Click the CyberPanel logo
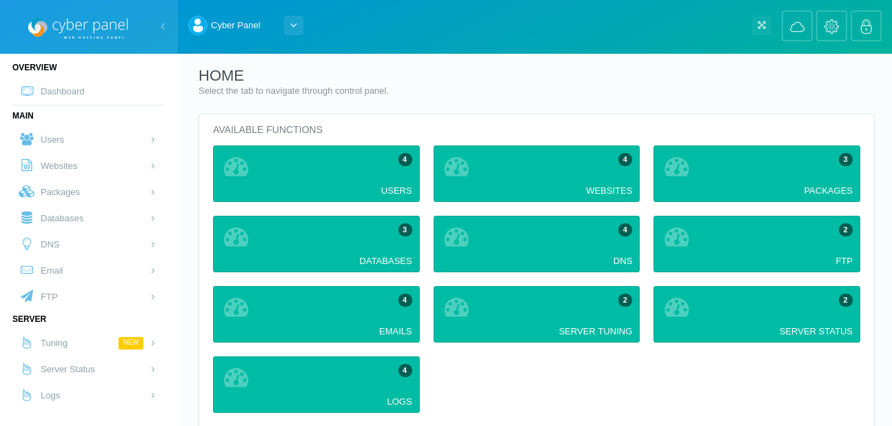 click(78, 27)
